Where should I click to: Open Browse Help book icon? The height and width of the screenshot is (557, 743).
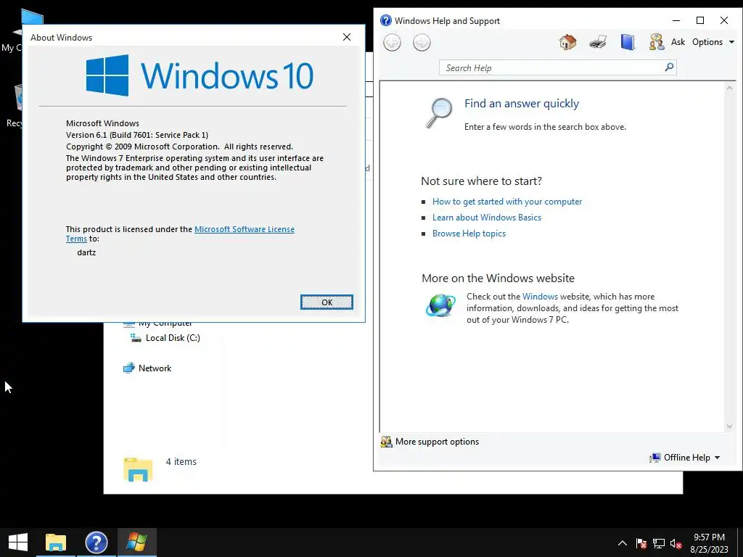[x=628, y=42]
